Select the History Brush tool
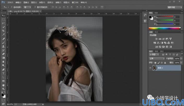Viewport: 184px width, 106px height. pos(3,50)
